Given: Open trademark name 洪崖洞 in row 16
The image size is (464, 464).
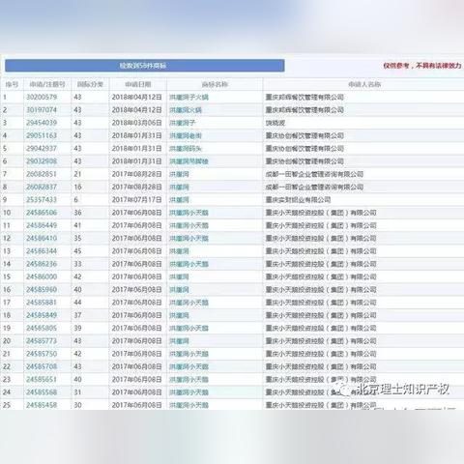Looking at the screenshot, I should click(179, 290).
